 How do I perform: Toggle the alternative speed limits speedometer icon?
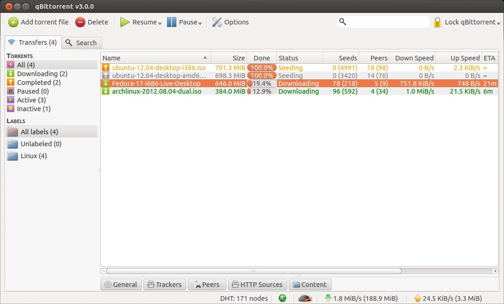click(x=305, y=298)
